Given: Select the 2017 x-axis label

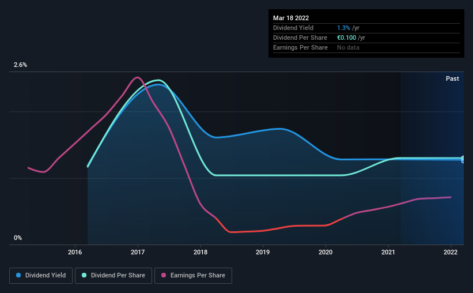Looking at the screenshot, I should (138, 252).
